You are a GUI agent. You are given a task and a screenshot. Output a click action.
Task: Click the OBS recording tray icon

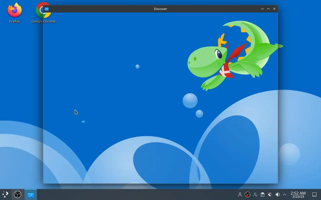pos(248,194)
